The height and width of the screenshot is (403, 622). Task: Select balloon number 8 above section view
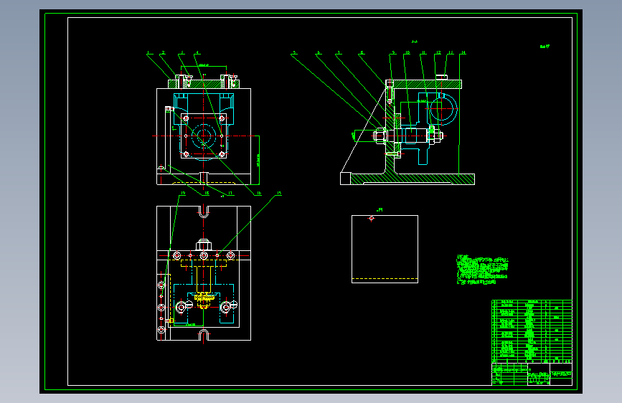tap(362, 52)
